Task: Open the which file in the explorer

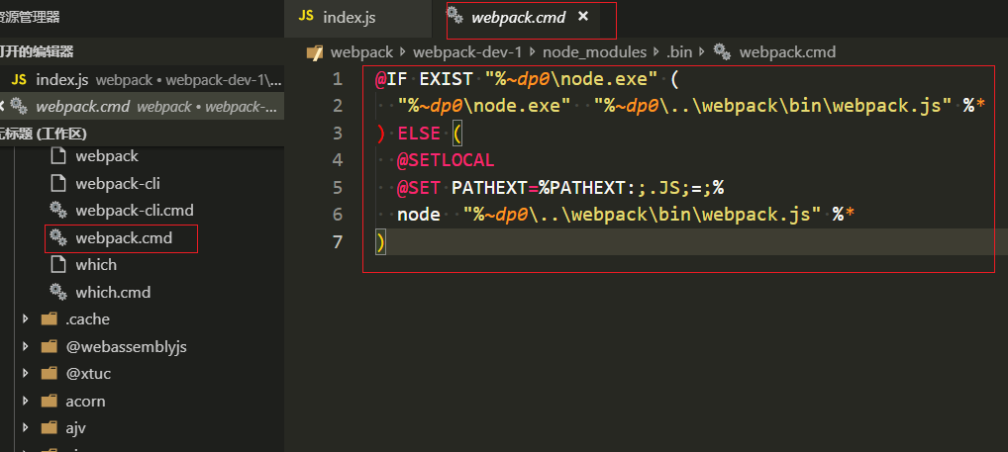Action: point(96,265)
